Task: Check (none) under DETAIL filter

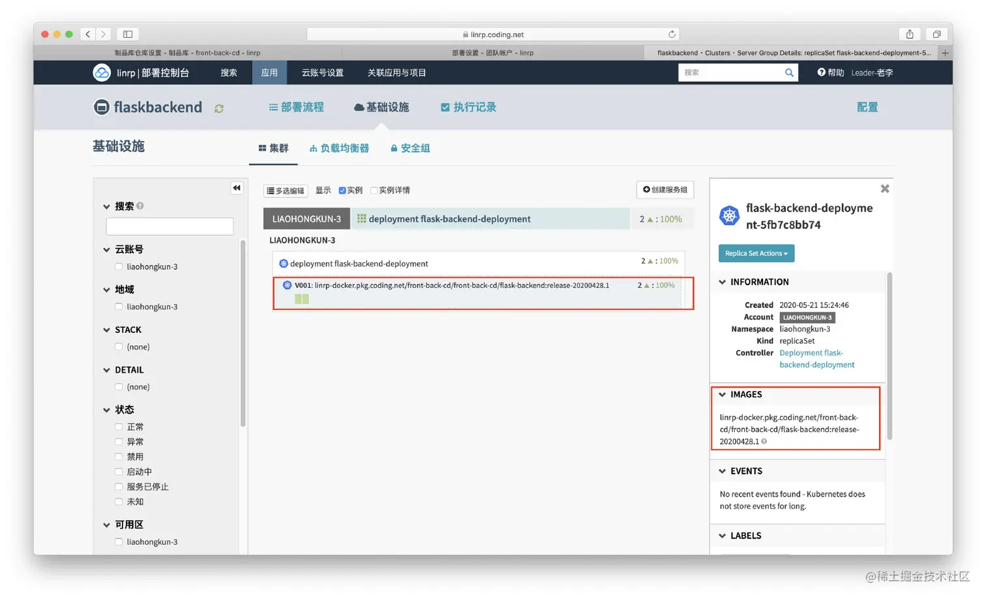Action: click(119, 386)
